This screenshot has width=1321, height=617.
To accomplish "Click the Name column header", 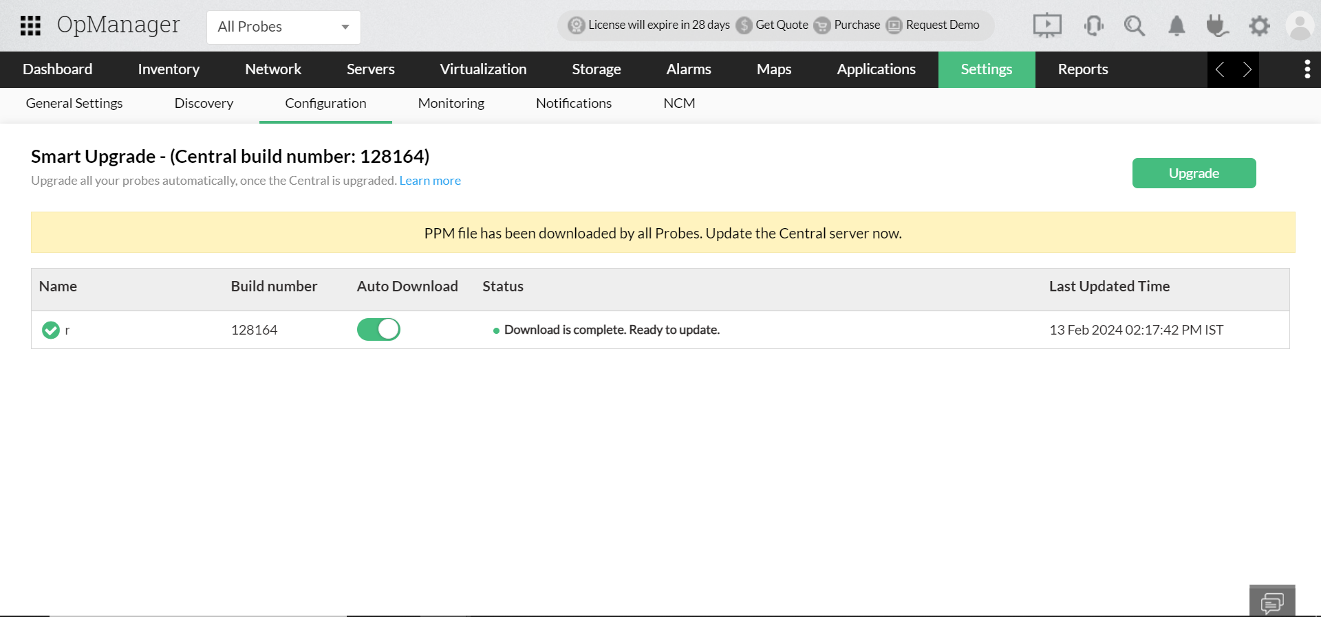I will click(58, 287).
